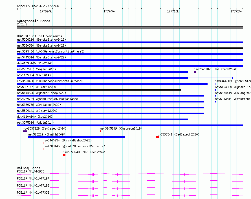Click the 177700k ruler position marker
Viewport: 251px width, 199px height.
click(x=109, y=11)
